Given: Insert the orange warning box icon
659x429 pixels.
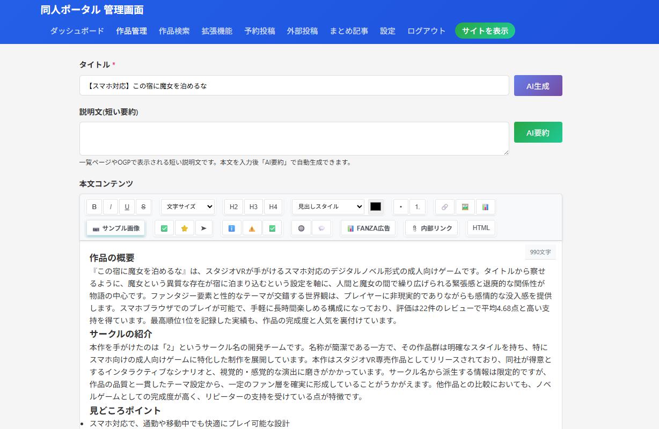Looking at the screenshot, I should tap(252, 228).
